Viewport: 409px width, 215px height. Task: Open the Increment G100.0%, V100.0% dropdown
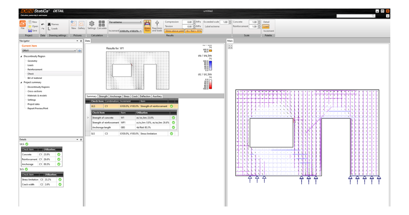(131, 31)
